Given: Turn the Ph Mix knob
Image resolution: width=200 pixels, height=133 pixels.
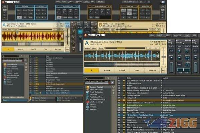Looking at the screenshot, I should pos(187,65).
